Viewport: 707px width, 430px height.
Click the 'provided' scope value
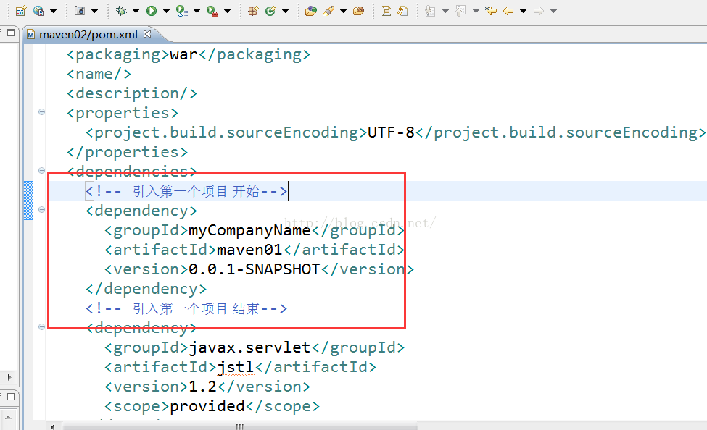pos(207,406)
